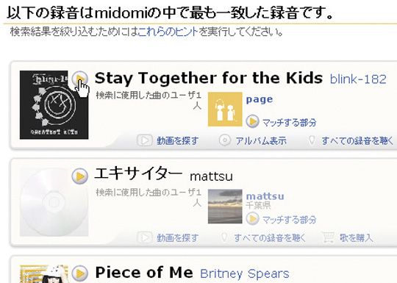Screen dimensions: 397x283
Task: Play the Piece of Me recording
Action: 79,273
